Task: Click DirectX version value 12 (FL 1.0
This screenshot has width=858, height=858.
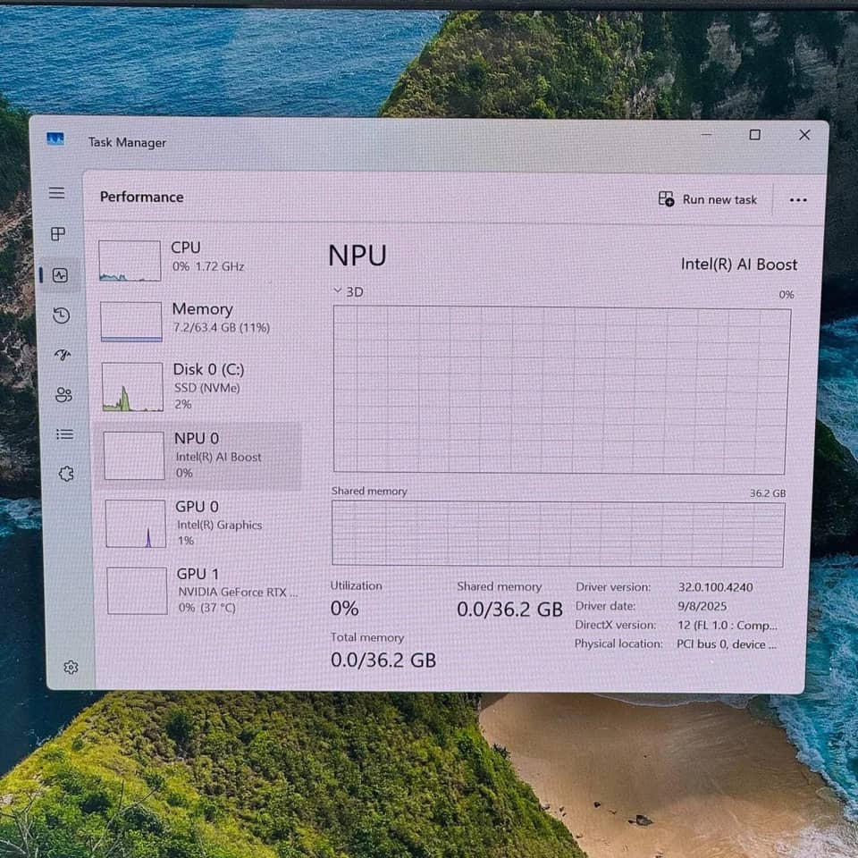Action: pos(728,625)
